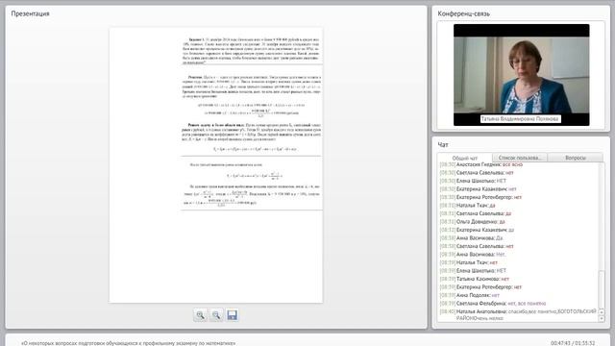
Task: Click the name label Татьяна Владимировна Полякова
Action: point(520,119)
